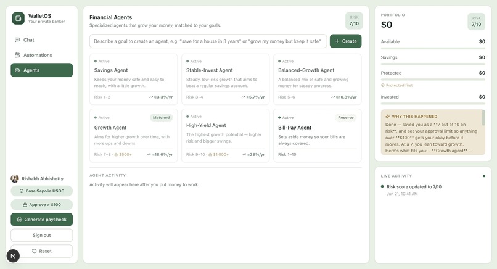The width and height of the screenshot is (497, 269).
Task: Click the Generate paycheck button
Action: click(x=41, y=220)
